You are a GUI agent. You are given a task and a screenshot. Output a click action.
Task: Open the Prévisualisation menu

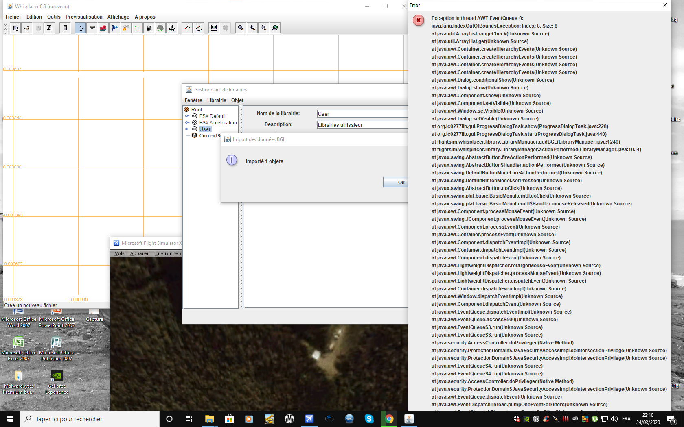click(x=84, y=17)
